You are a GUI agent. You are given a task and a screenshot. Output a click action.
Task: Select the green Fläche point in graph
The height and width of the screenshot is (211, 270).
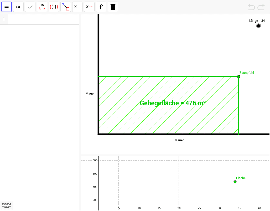click(x=235, y=182)
